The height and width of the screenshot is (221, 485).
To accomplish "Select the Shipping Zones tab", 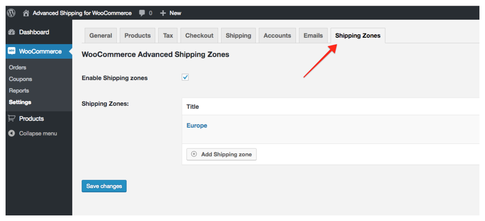I will coord(358,36).
